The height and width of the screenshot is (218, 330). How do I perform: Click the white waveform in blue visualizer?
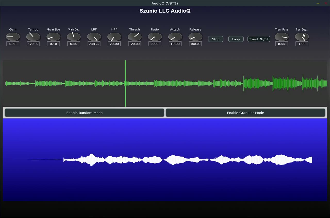(x=188, y=160)
